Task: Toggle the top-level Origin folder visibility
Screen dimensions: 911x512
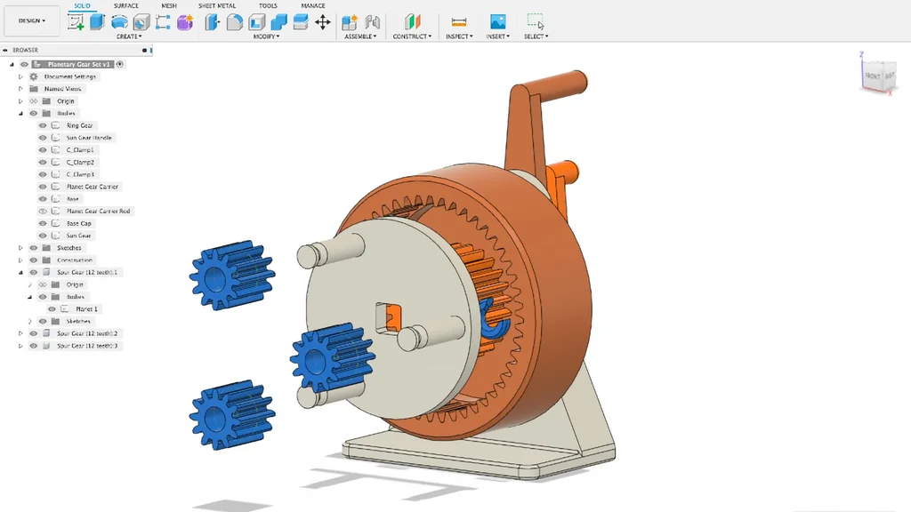Action: (x=34, y=101)
